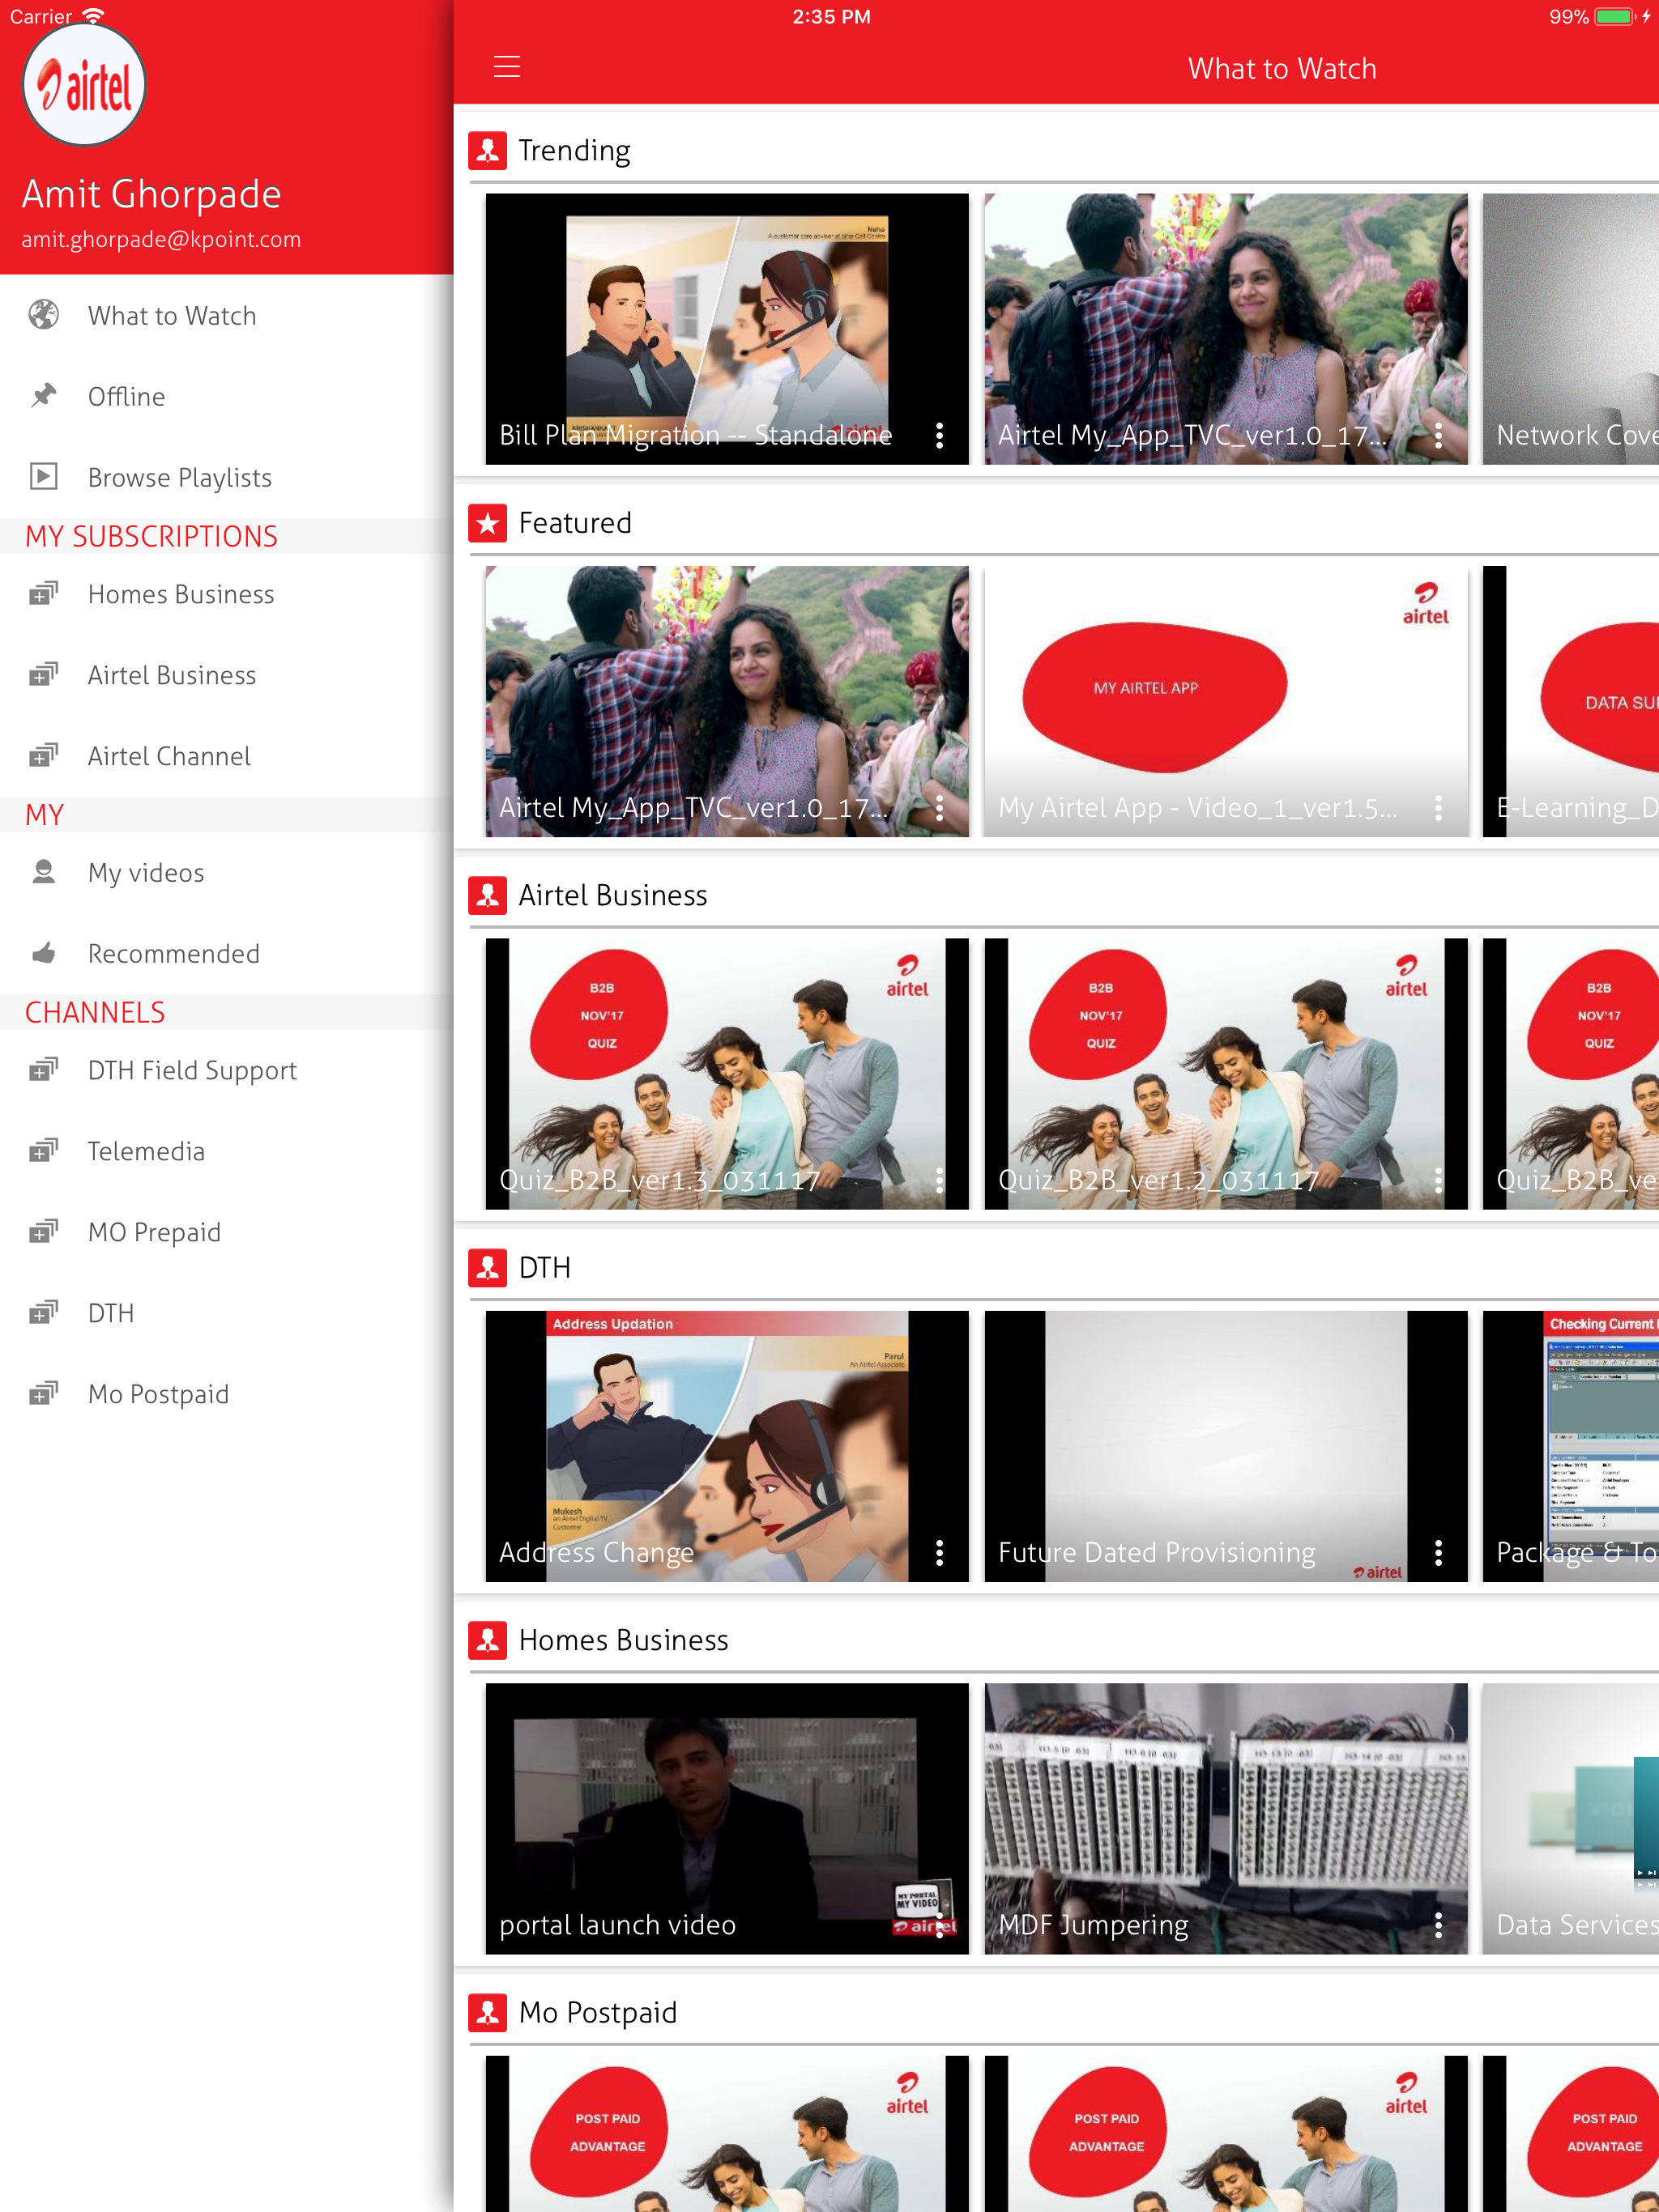Open My videos
The image size is (1659, 2212).
(226, 872)
